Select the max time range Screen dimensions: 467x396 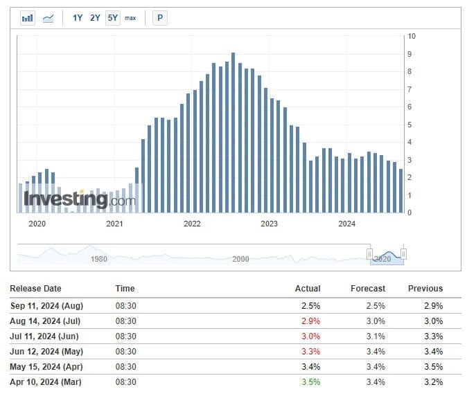pyautogui.click(x=130, y=18)
